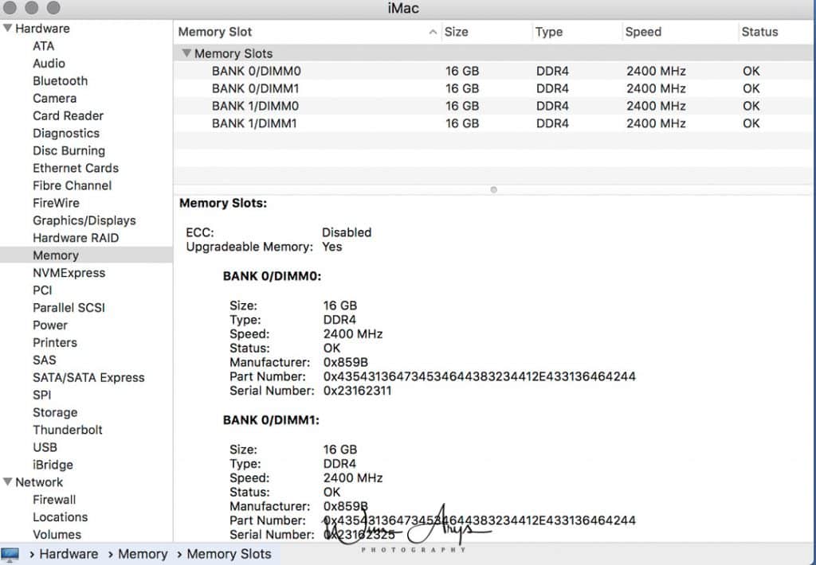Show USB device information
Viewport: 816px width, 565px height.
click(x=45, y=447)
